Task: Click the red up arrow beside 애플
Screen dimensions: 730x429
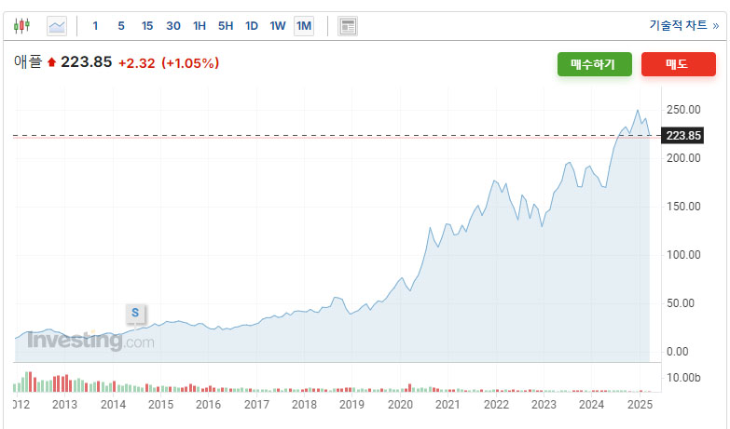Action: (51, 62)
